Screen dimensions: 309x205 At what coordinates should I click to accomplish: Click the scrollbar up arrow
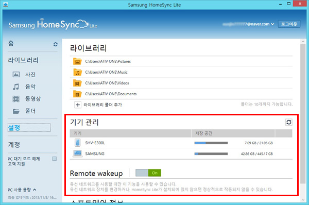(x=303, y=41)
